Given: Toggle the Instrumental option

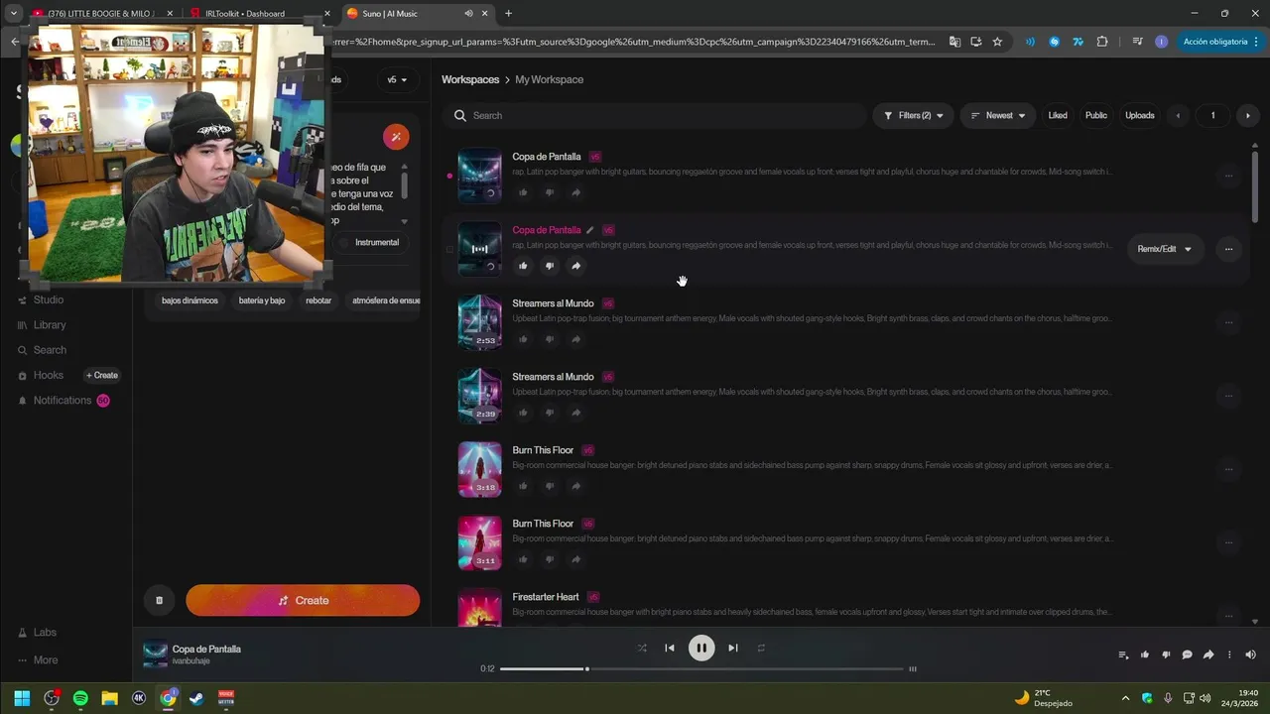Looking at the screenshot, I should [370, 243].
